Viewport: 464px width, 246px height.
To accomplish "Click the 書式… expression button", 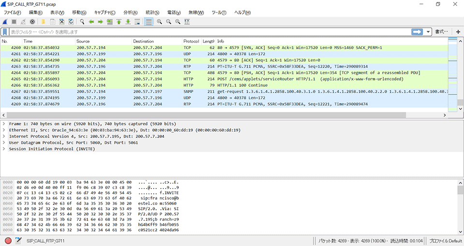I will click(441, 32).
